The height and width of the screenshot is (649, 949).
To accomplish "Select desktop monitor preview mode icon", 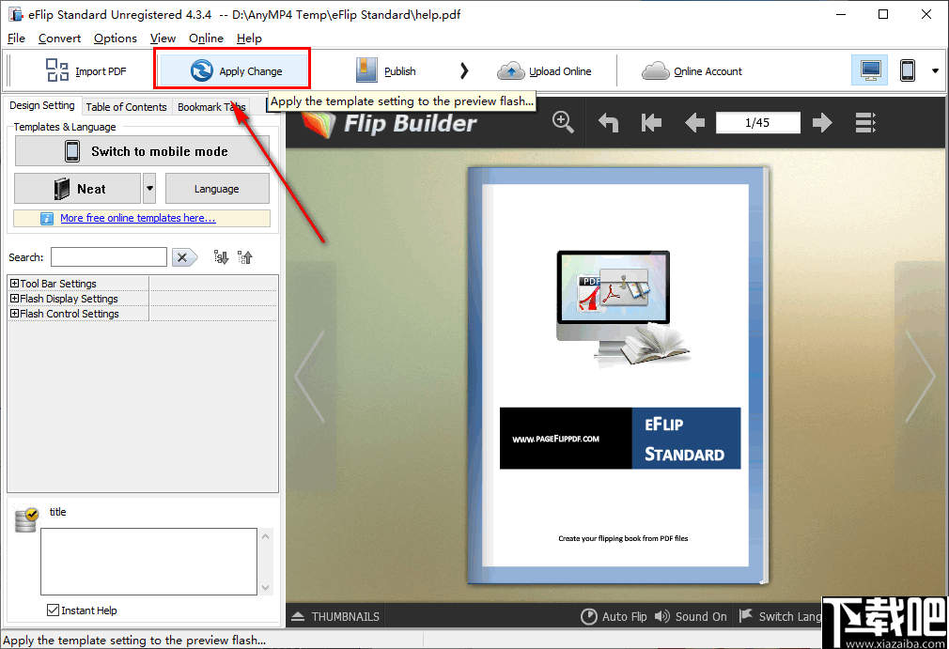I will click(x=870, y=70).
